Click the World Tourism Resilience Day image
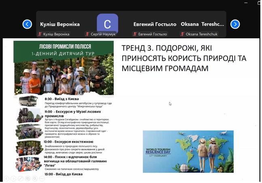This screenshot has width=262, height=183. click(x=188, y=151)
